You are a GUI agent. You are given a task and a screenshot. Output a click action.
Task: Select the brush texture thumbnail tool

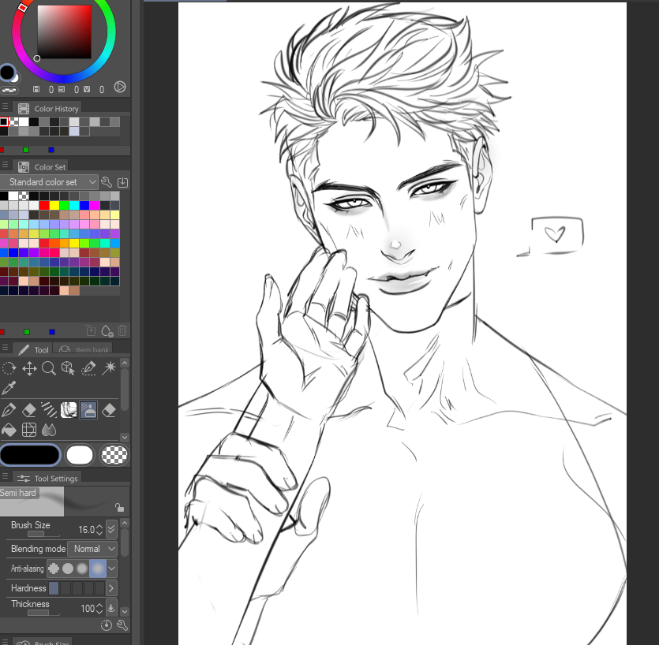coord(69,410)
